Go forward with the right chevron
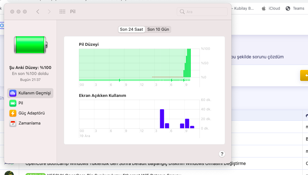 click(49, 12)
